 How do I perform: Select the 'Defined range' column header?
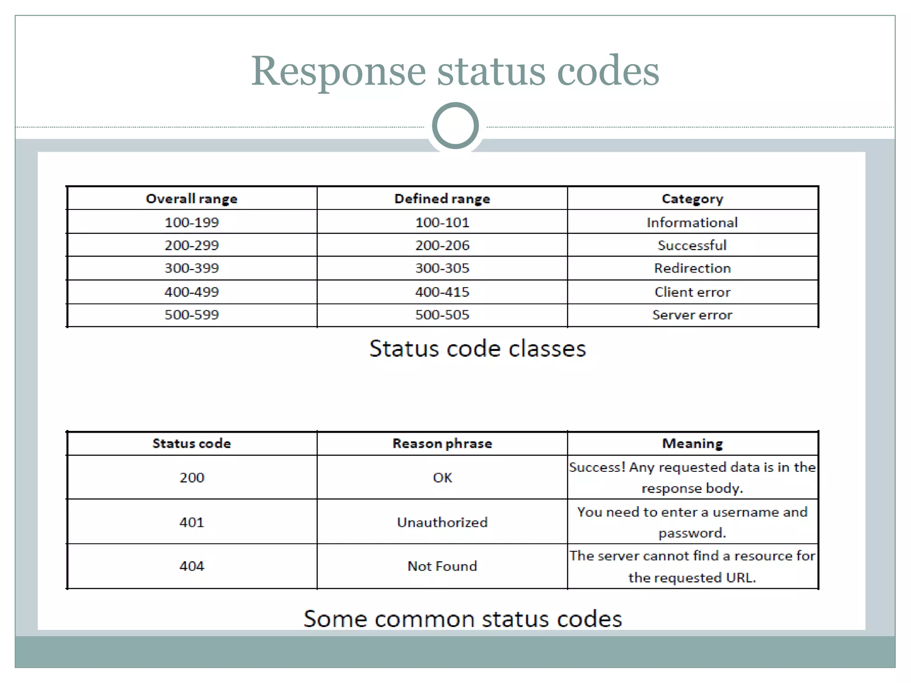[442, 198]
